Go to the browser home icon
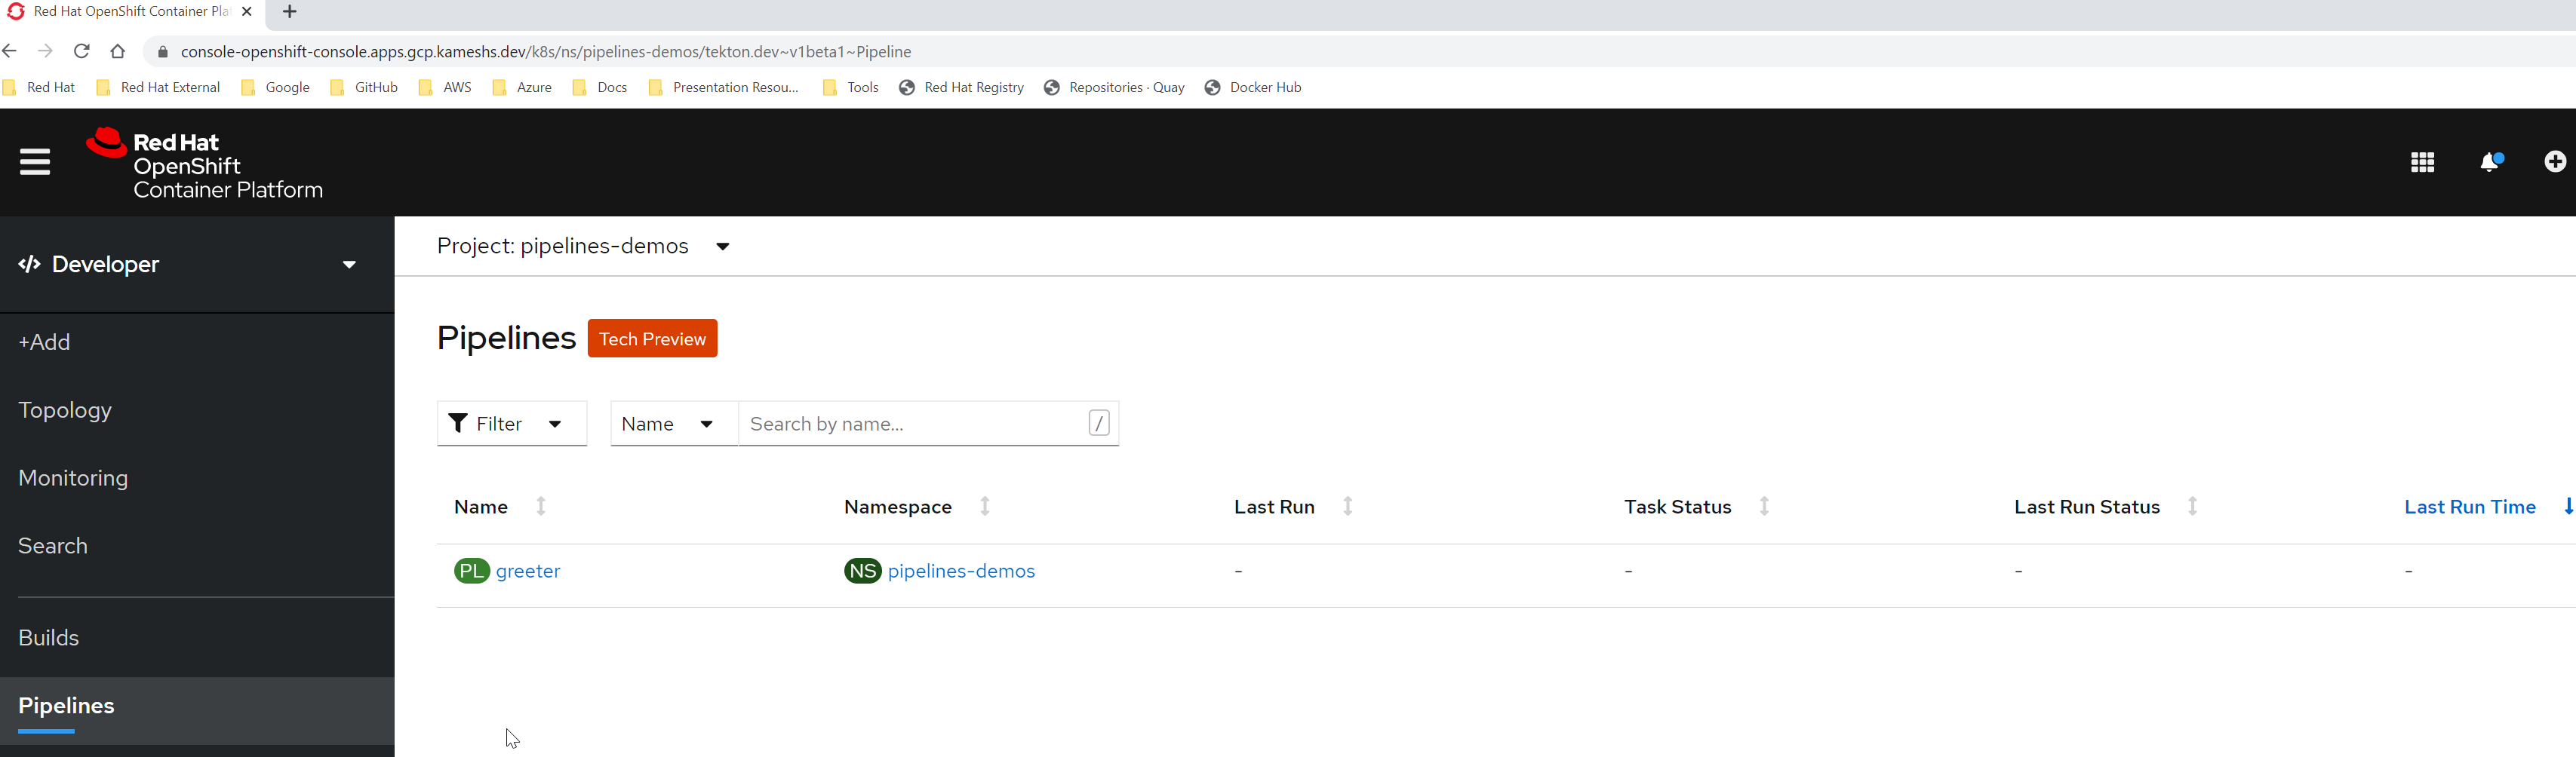The width and height of the screenshot is (2576, 757). click(118, 51)
